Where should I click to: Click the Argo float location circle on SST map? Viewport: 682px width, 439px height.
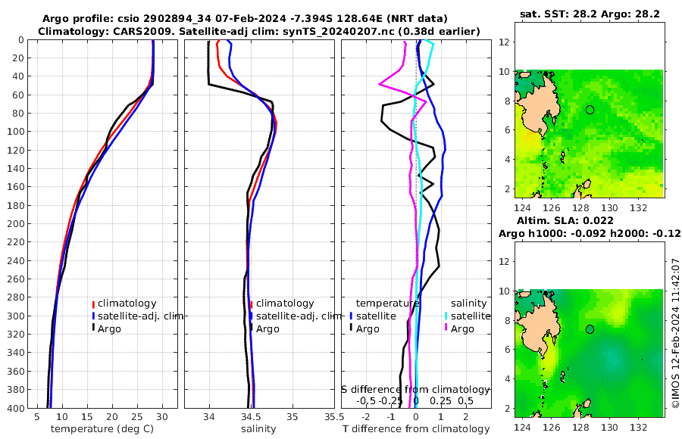tap(590, 110)
